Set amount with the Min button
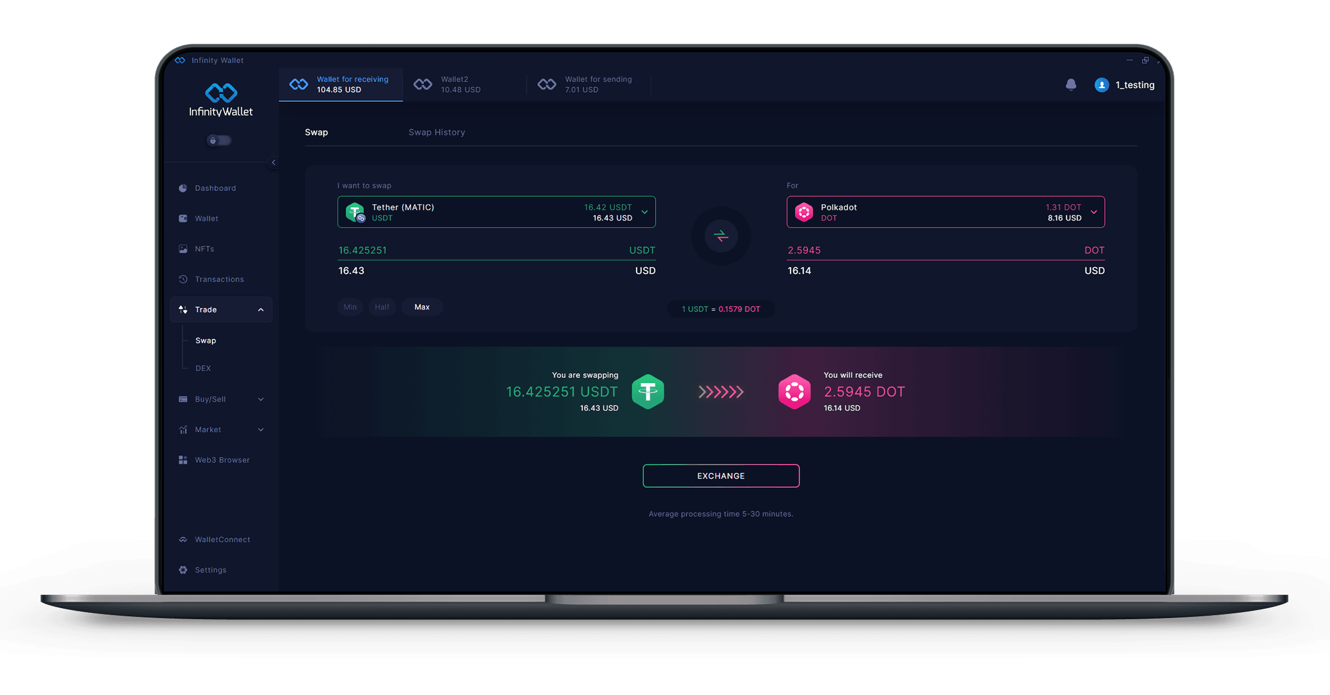The width and height of the screenshot is (1330, 695). 350,307
